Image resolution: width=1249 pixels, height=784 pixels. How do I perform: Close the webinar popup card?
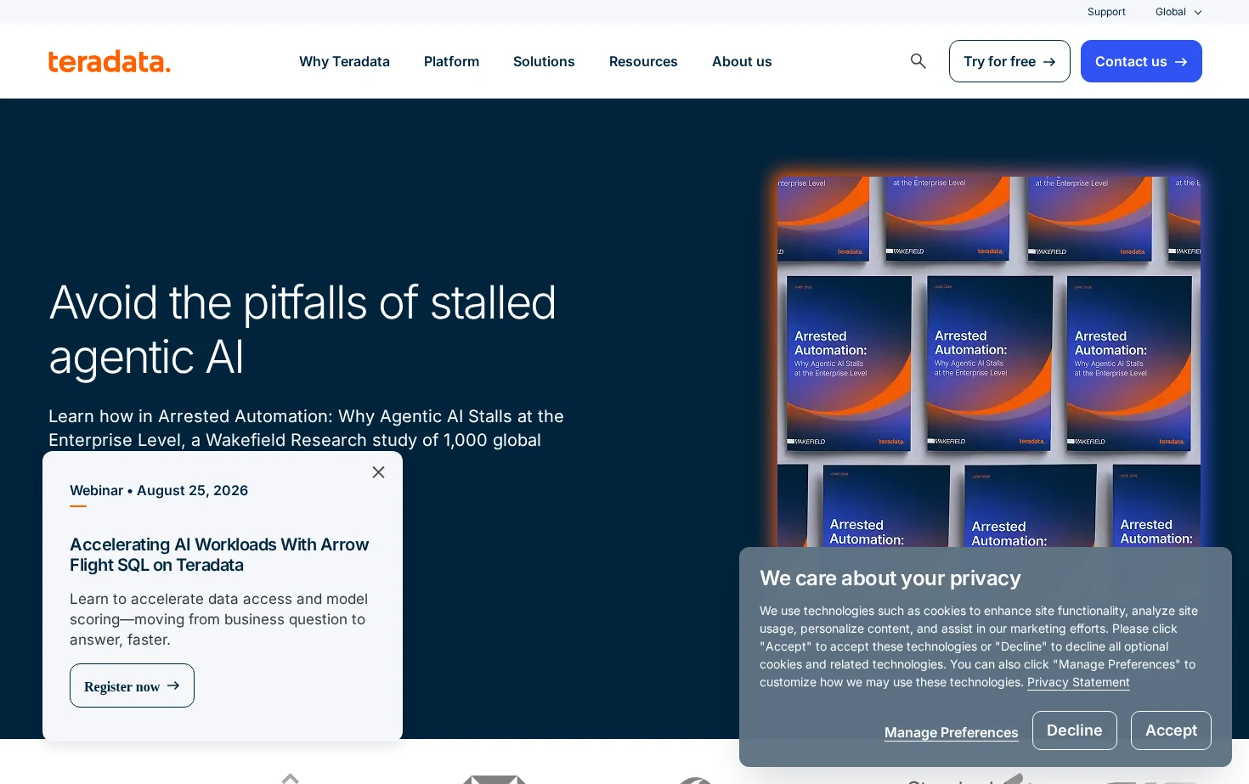point(378,472)
